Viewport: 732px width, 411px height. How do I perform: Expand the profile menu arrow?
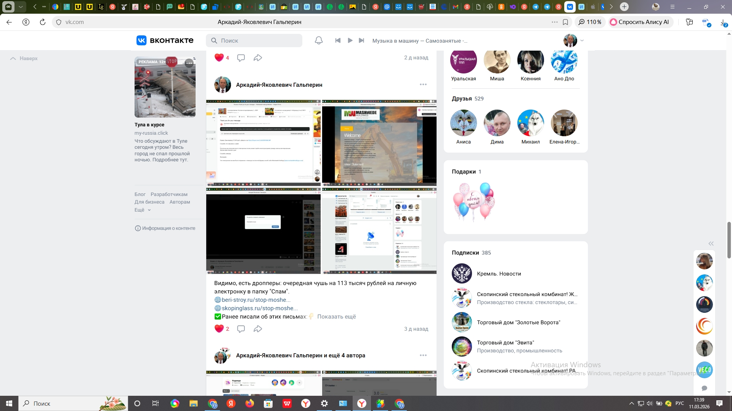pyautogui.click(x=582, y=40)
